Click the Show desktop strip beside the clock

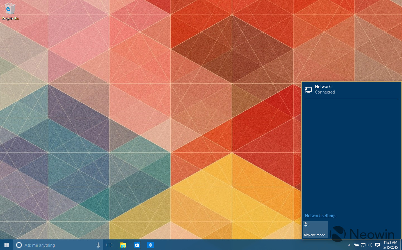pyautogui.click(x=401, y=245)
